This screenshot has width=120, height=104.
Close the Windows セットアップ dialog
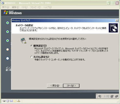[x=117, y=20]
